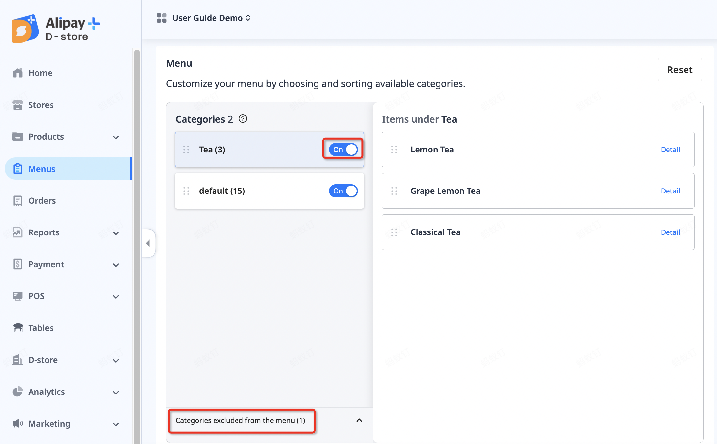Click the Home house icon

pyautogui.click(x=18, y=73)
